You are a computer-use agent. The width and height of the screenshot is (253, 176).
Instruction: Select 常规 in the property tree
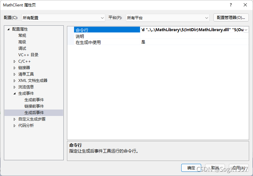(22, 36)
